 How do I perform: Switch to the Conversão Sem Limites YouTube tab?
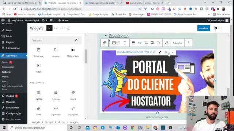145,3
